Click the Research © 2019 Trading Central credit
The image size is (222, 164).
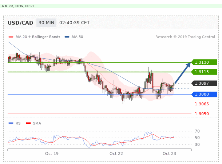click(185, 37)
